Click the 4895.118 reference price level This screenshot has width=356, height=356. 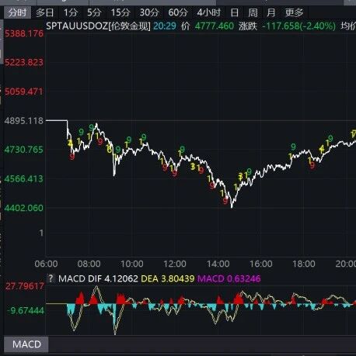(x=24, y=121)
